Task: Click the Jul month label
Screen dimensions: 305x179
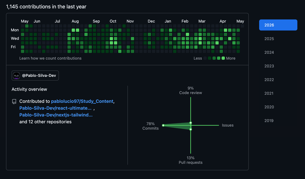Action: (57, 21)
